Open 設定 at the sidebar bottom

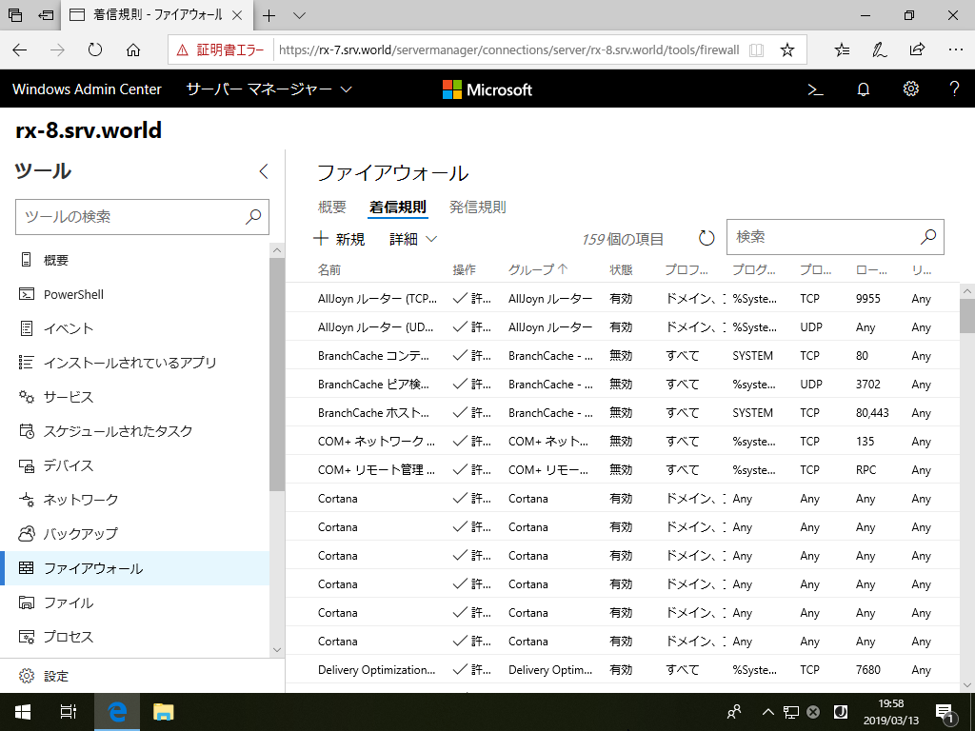tap(143, 676)
